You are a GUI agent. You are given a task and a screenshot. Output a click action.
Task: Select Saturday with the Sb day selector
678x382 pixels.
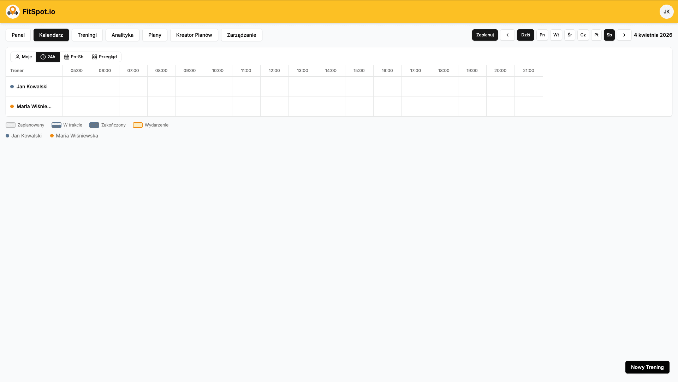609,35
